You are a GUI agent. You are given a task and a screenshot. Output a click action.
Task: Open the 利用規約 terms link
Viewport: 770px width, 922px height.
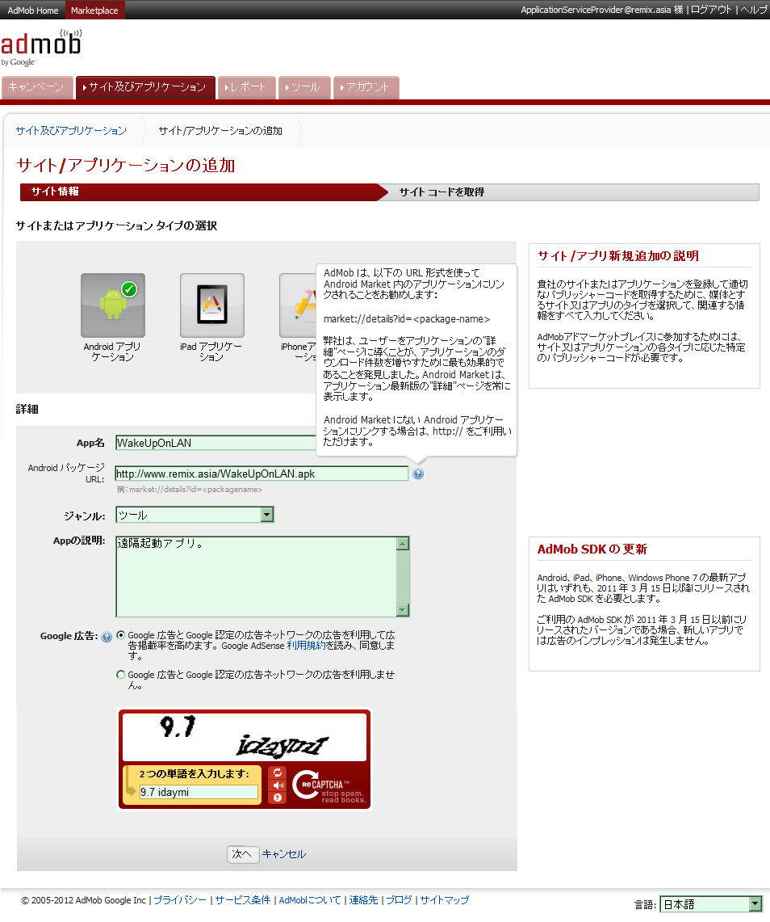click(x=306, y=646)
